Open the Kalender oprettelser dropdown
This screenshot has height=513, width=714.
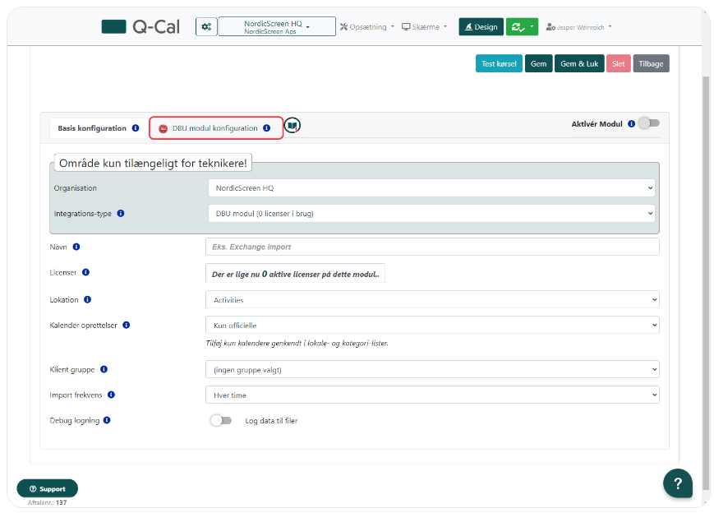click(x=432, y=325)
